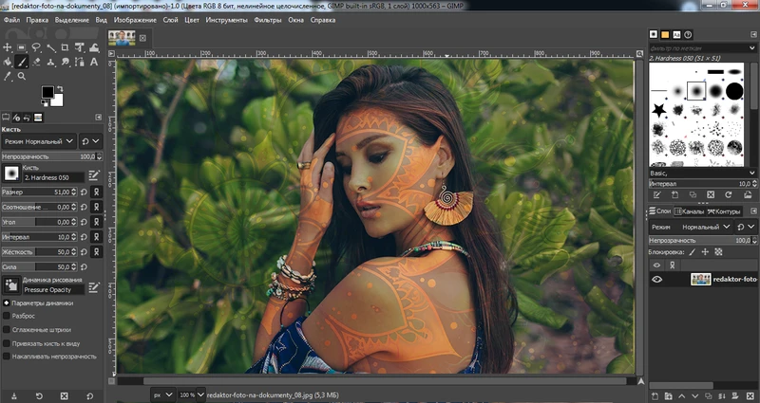This screenshot has width=760, height=403.
Task: Switch to the Контуры tab
Action: pos(724,211)
